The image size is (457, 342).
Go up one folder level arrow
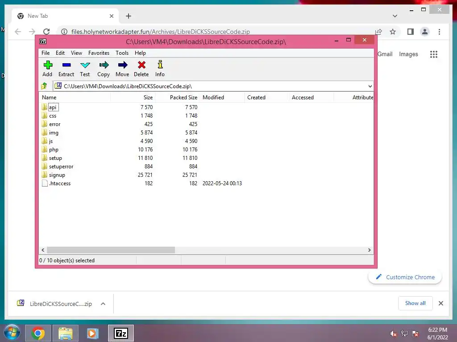[x=44, y=86]
